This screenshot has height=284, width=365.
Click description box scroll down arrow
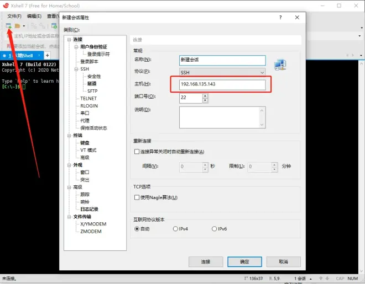click(x=262, y=125)
